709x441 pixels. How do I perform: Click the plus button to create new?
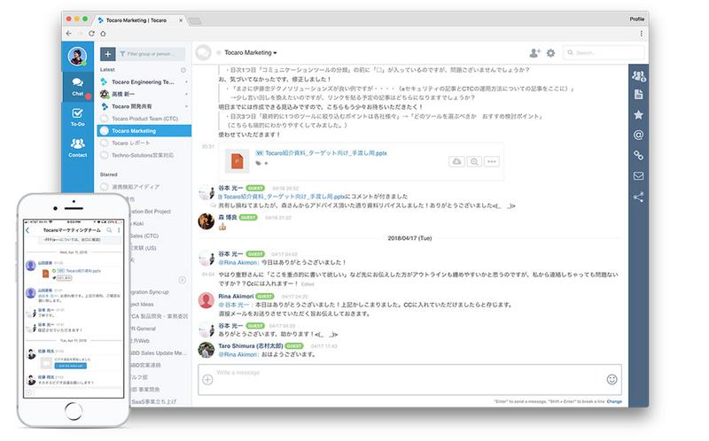107,54
